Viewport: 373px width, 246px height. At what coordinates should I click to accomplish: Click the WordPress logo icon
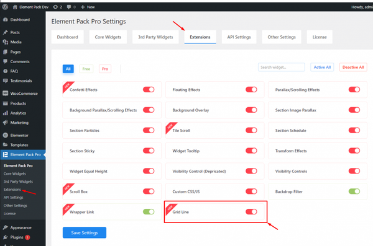coord(5,7)
